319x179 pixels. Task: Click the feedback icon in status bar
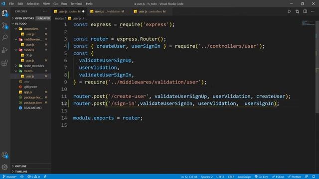307,177
